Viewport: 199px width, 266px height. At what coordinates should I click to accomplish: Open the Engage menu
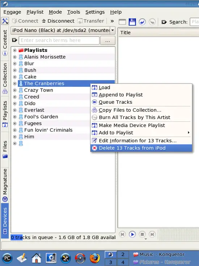(12, 12)
